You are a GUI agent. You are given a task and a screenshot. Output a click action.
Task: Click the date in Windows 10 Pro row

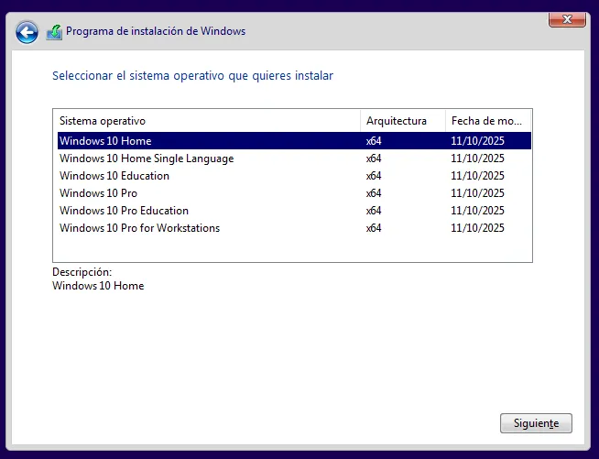tap(477, 193)
